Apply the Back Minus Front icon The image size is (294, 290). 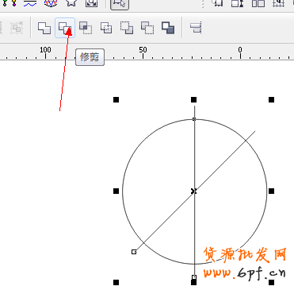click(147, 28)
